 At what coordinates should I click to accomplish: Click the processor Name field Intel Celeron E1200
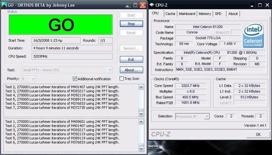point(208,27)
